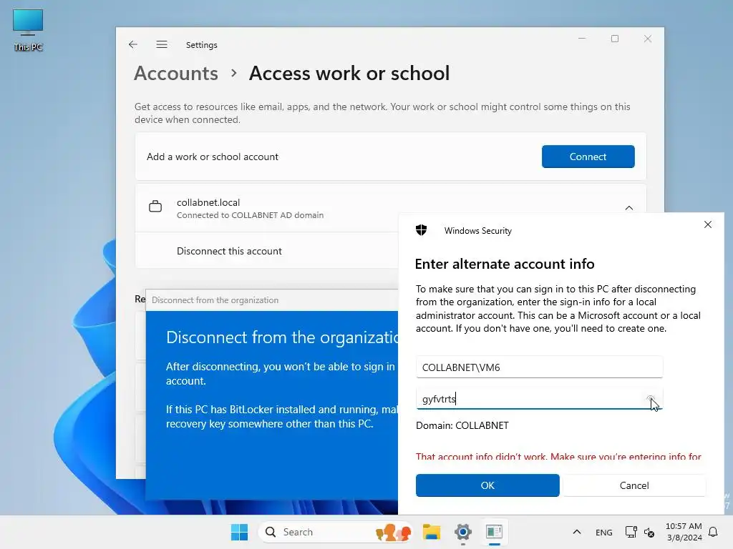733x549 pixels.
Task: Select the collabnet.local domain text
Action: pos(208,202)
